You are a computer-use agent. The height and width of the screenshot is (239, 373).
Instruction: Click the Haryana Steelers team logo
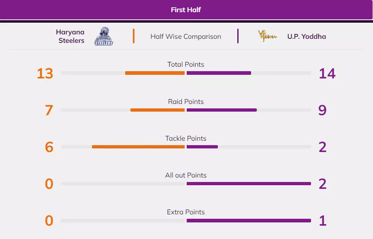[x=104, y=36]
